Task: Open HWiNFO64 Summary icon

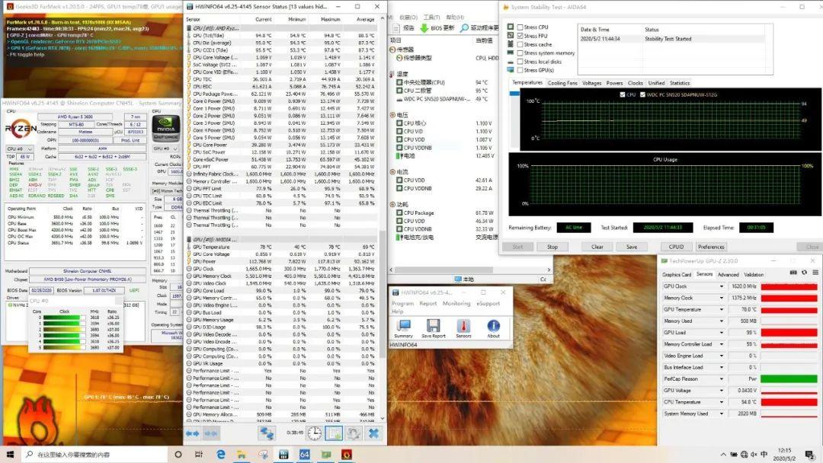Action: pos(403,326)
